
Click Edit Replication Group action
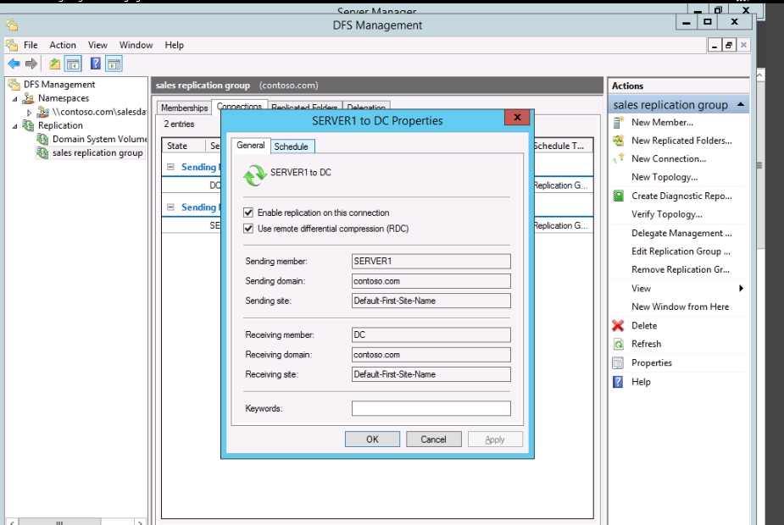(681, 251)
